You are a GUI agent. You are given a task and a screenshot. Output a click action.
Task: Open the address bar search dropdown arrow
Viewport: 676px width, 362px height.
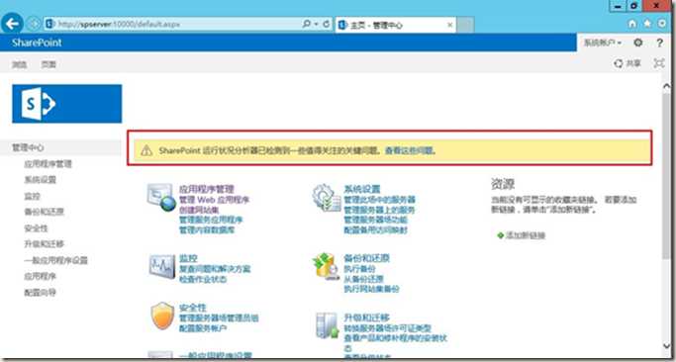coord(316,24)
